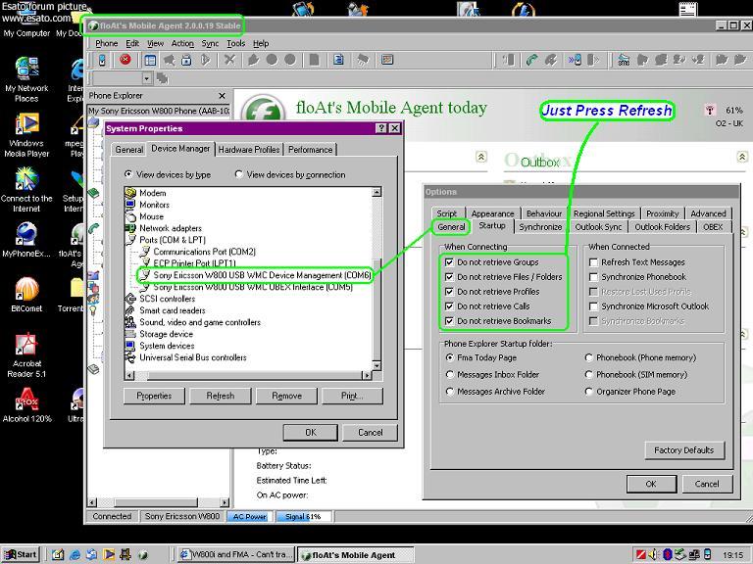
Task: Click the red disconnect icon in toolbar
Action: click(x=125, y=60)
